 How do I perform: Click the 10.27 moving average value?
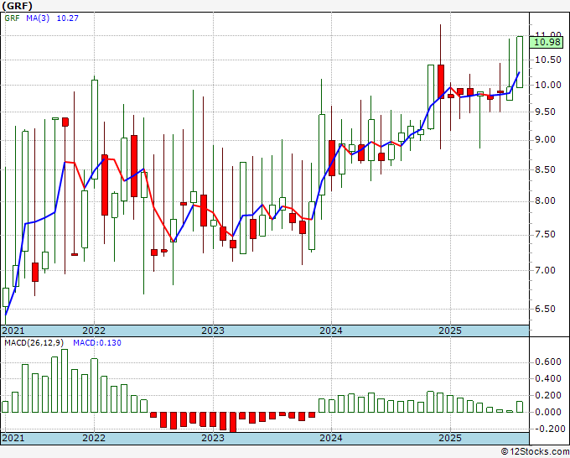click(68, 18)
